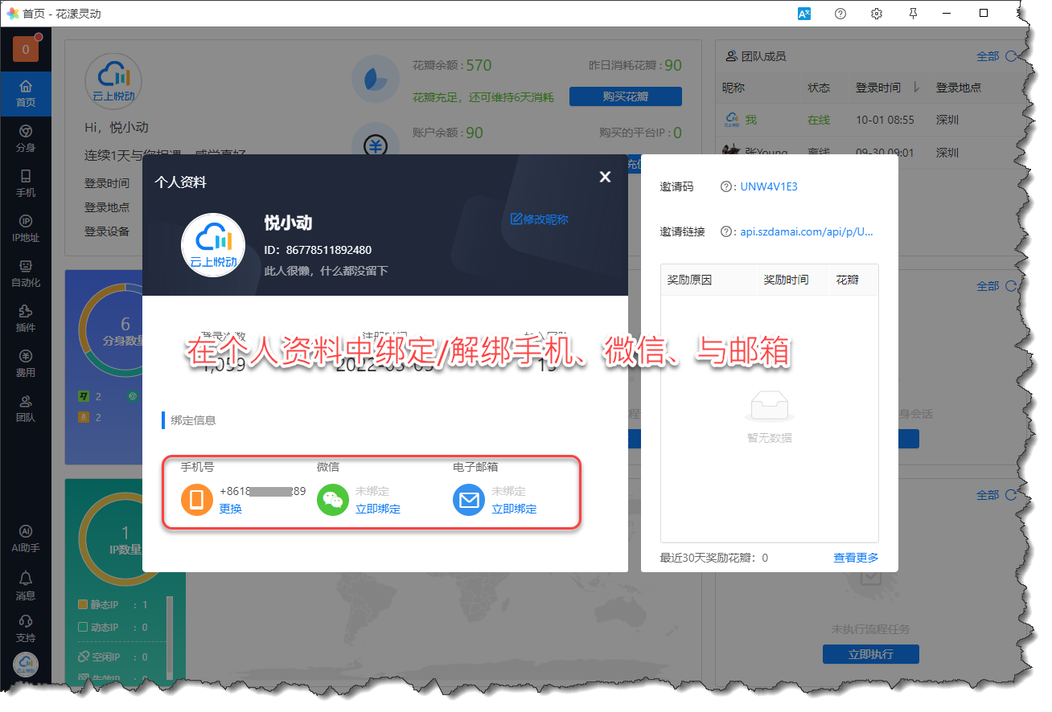The height and width of the screenshot is (712, 1052).
Task: Click the settings gear in title bar
Action: tap(877, 14)
